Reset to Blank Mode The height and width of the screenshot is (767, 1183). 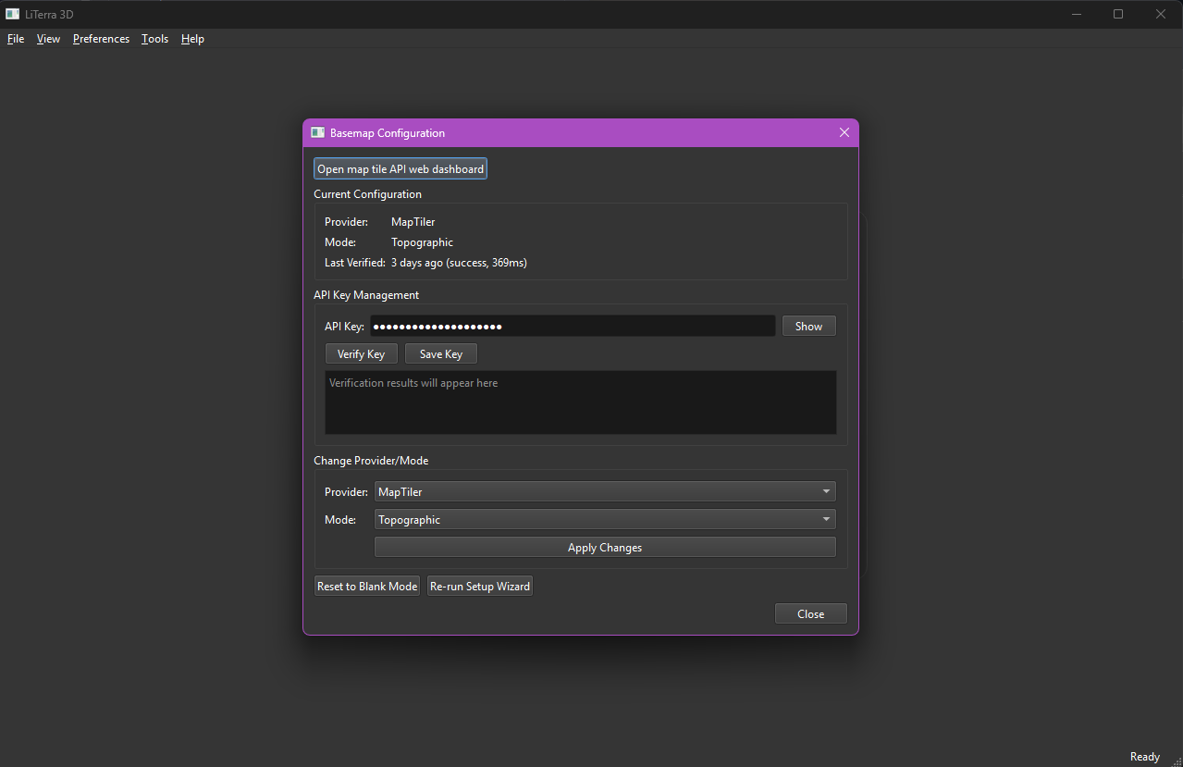[x=366, y=586]
